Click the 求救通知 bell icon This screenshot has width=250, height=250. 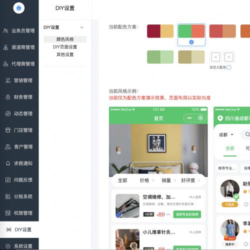tap(8, 163)
